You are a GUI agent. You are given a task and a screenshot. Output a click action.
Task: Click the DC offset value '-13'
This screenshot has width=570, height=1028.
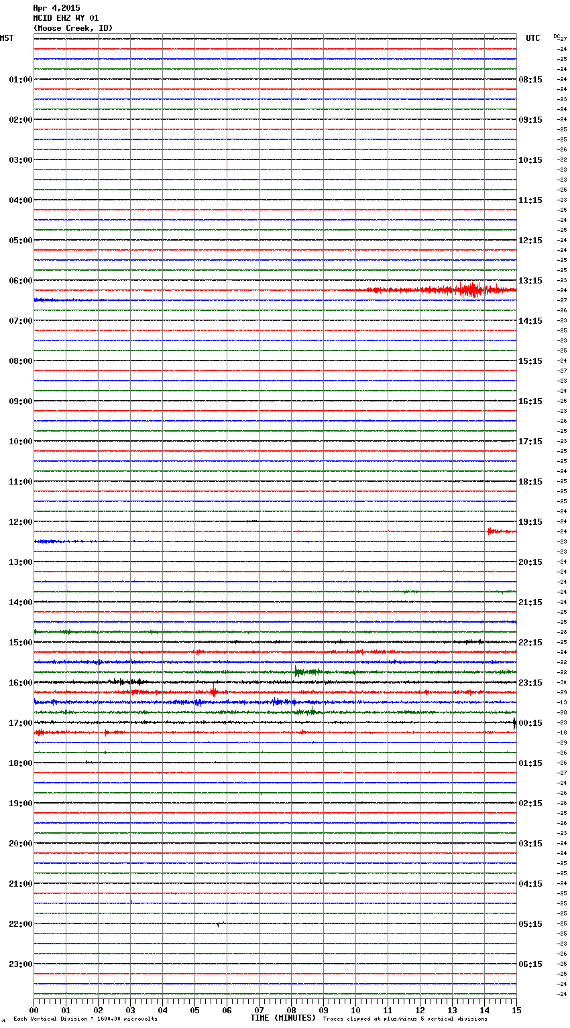[x=562, y=702]
